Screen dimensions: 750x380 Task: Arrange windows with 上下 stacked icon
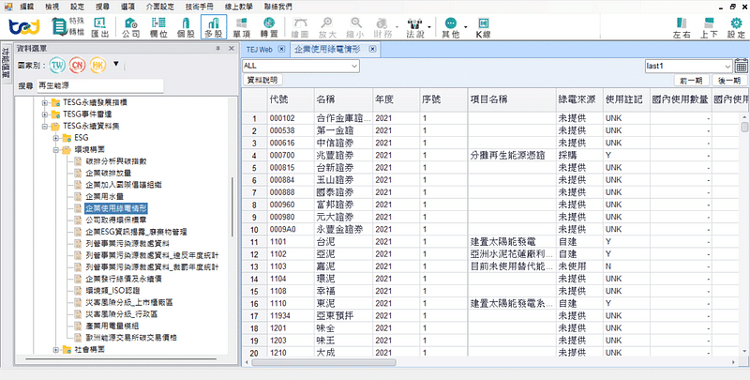click(x=709, y=28)
